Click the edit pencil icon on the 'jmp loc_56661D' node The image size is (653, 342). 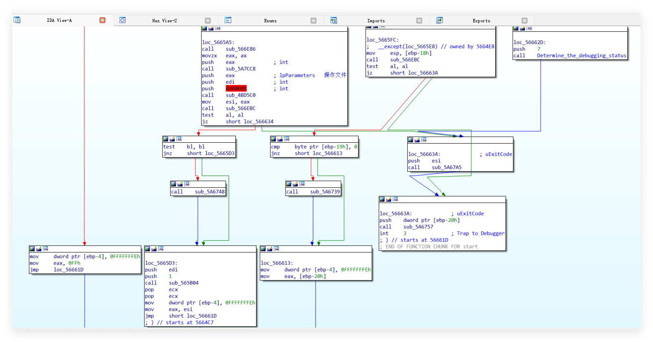[39, 249]
